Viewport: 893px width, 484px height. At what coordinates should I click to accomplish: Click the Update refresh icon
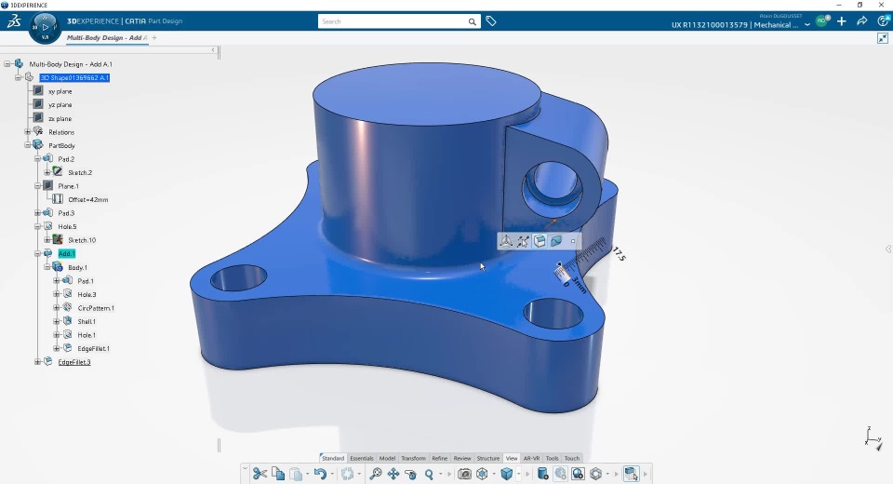pos(347,474)
